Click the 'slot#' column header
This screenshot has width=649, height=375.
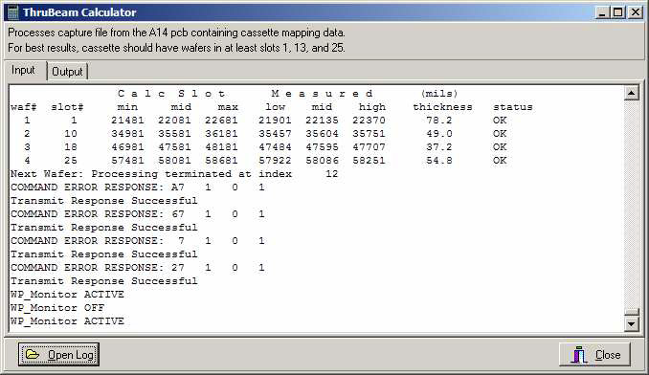[x=67, y=107]
